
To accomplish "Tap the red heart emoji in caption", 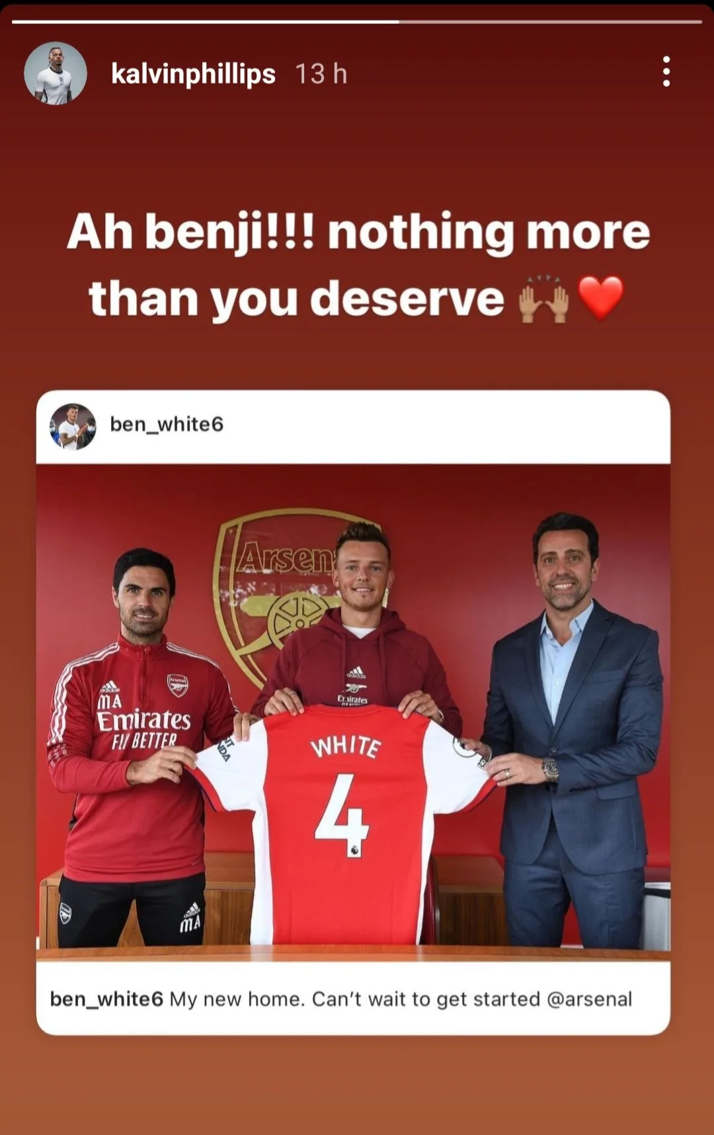I will click(x=601, y=298).
